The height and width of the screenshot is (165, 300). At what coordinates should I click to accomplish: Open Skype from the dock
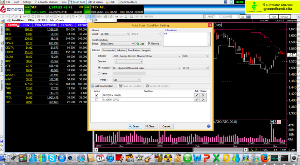coord(52,158)
